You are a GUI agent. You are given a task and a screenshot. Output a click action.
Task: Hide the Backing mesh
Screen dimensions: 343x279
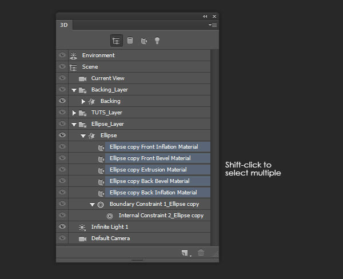pos(62,101)
